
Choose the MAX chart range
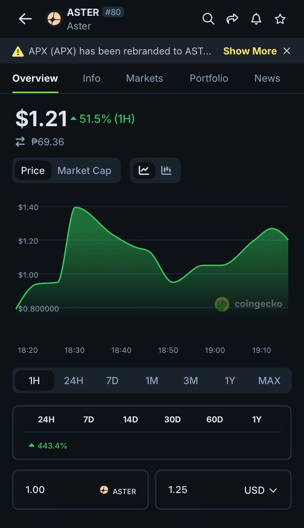[x=269, y=380]
